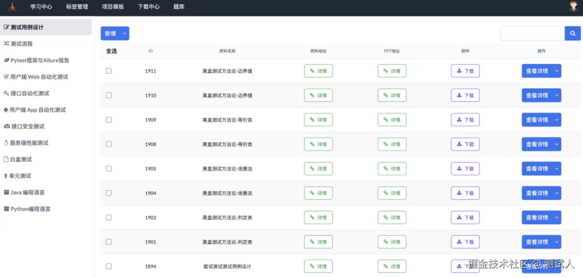Open 资料地址 详情 link for row 1911
Image resolution: width=583 pixels, height=278 pixels.
[318, 71]
